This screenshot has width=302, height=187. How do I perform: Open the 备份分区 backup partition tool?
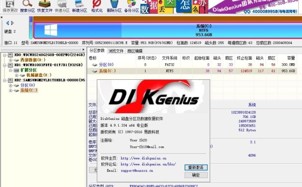(x=131, y=7)
